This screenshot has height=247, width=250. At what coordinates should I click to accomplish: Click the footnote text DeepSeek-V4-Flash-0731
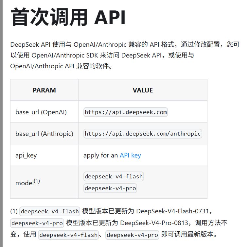(172, 211)
